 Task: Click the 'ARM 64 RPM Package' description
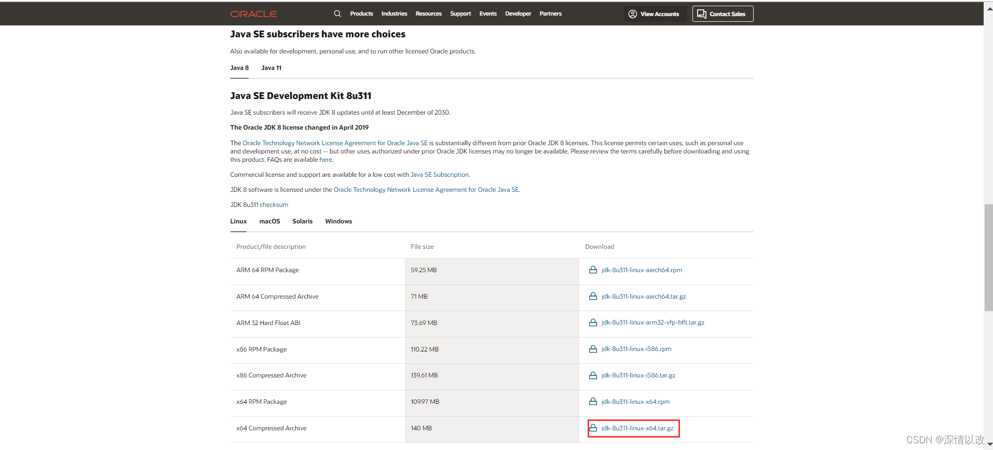coord(267,270)
